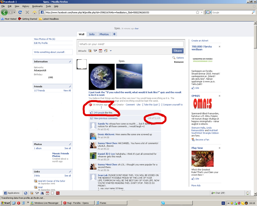Add a new profile tab with plus
Image resolution: width=257 pixels, height=206 pixels.
coord(114,34)
